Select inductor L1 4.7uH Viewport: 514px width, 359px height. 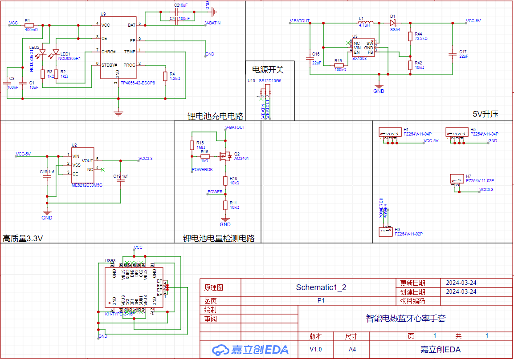click(366, 22)
